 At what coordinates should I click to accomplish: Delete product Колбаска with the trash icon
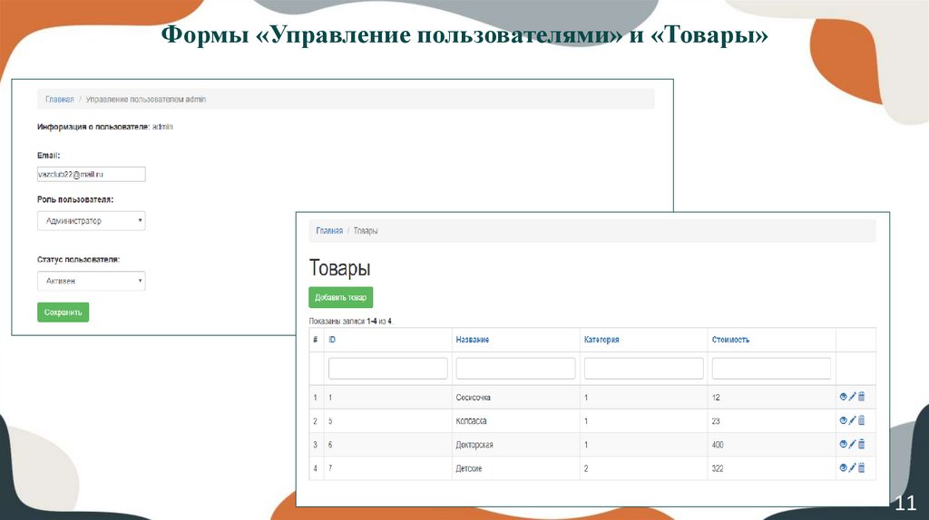point(862,420)
